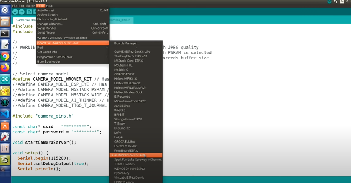Open the Sketch menu
This screenshot has width=351, height=183.
coord(30,6)
